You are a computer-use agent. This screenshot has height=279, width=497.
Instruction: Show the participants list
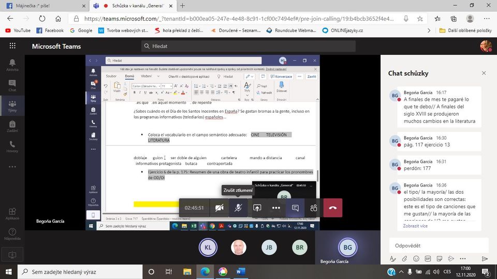(x=314, y=208)
